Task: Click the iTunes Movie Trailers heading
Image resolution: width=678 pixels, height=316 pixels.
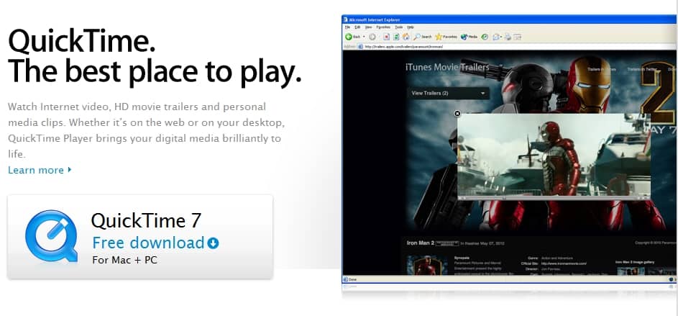Action: tap(447, 67)
